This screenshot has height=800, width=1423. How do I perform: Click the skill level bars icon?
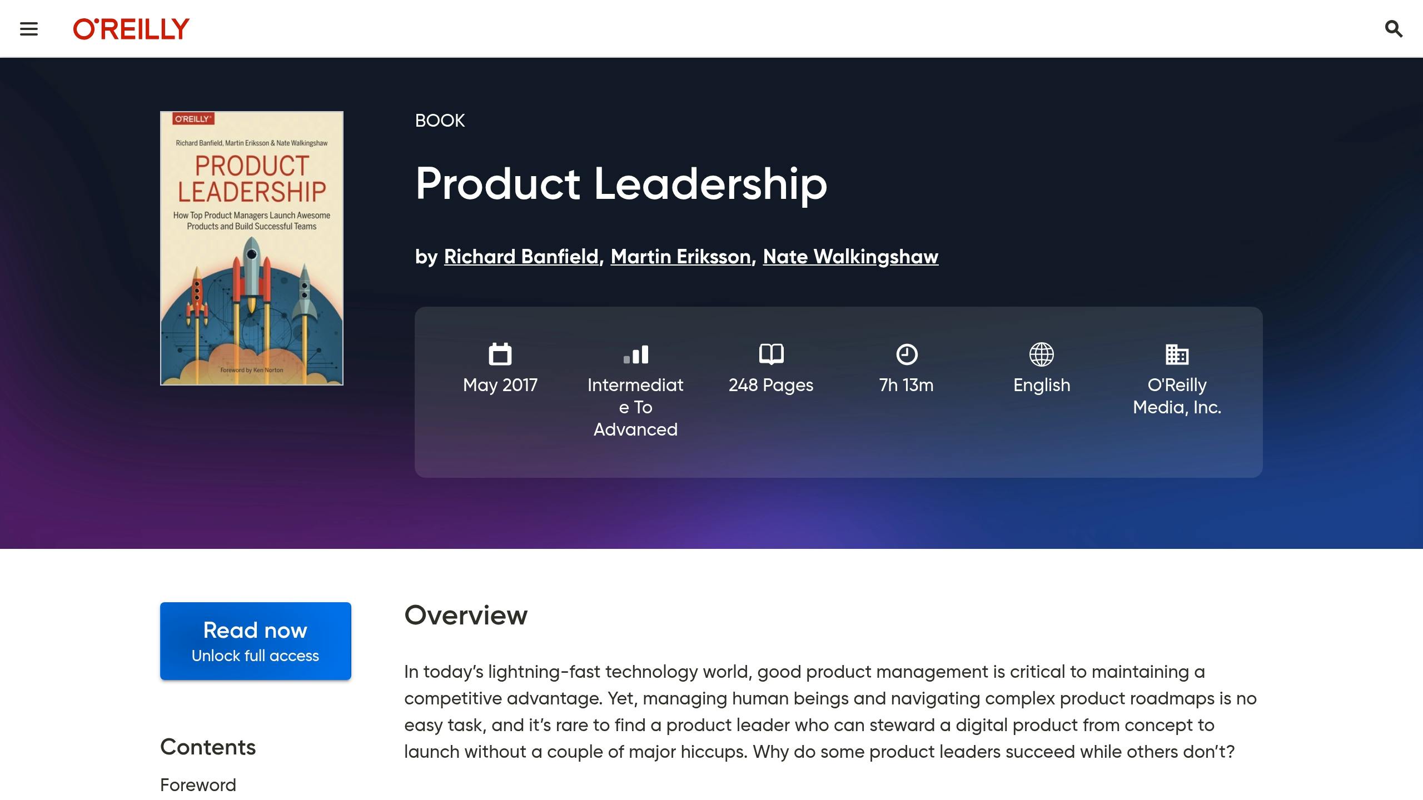(x=636, y=354)
